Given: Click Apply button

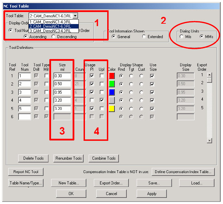Looking at the screenshot, I should [152, 194].
